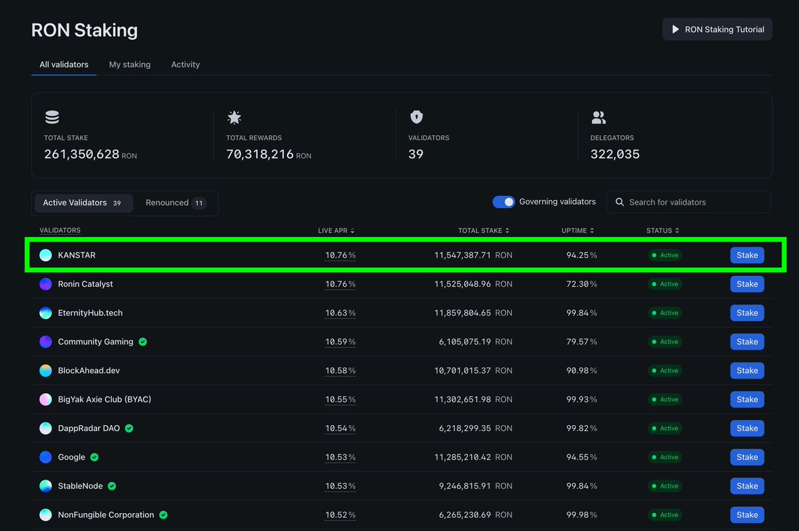
Task: Stake with BlockAhead.dev validator
Action: pos(747,370)
